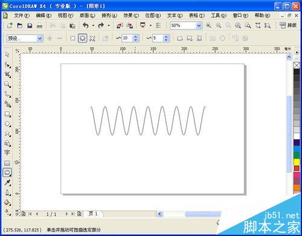302x236 pixels.
Task: Enable Push and Pull distortion mode
Action: coord(72,38)
